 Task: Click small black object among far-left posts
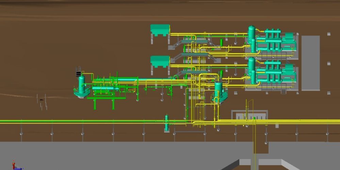42,99
